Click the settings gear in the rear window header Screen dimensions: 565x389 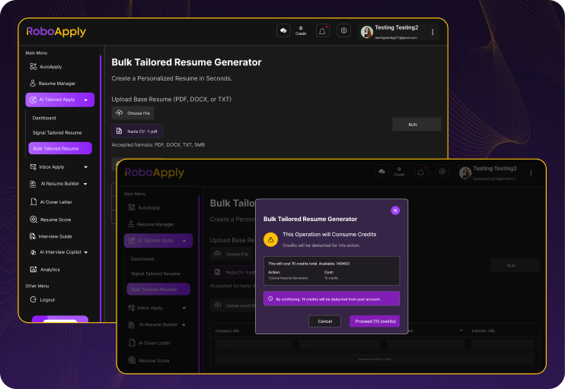point(344,31)
